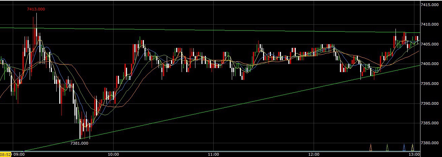The height and width of the screenshot is (157, 442).
Task: Click the green triangle marker on the time axis
Action: 387,147
